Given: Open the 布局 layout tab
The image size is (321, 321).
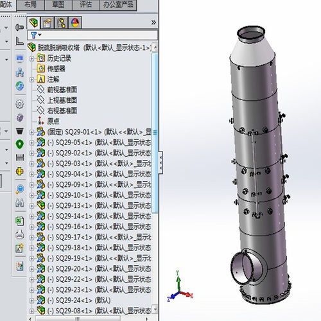Looking at the screenshot, I should [30, 4].
